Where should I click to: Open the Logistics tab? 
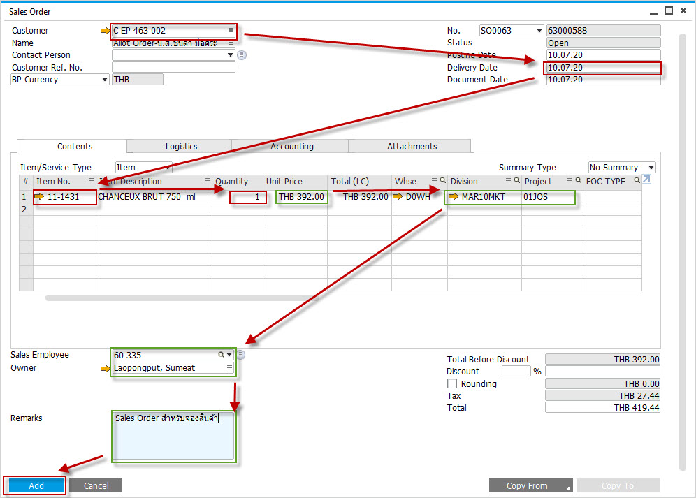[x=181, y=147]
